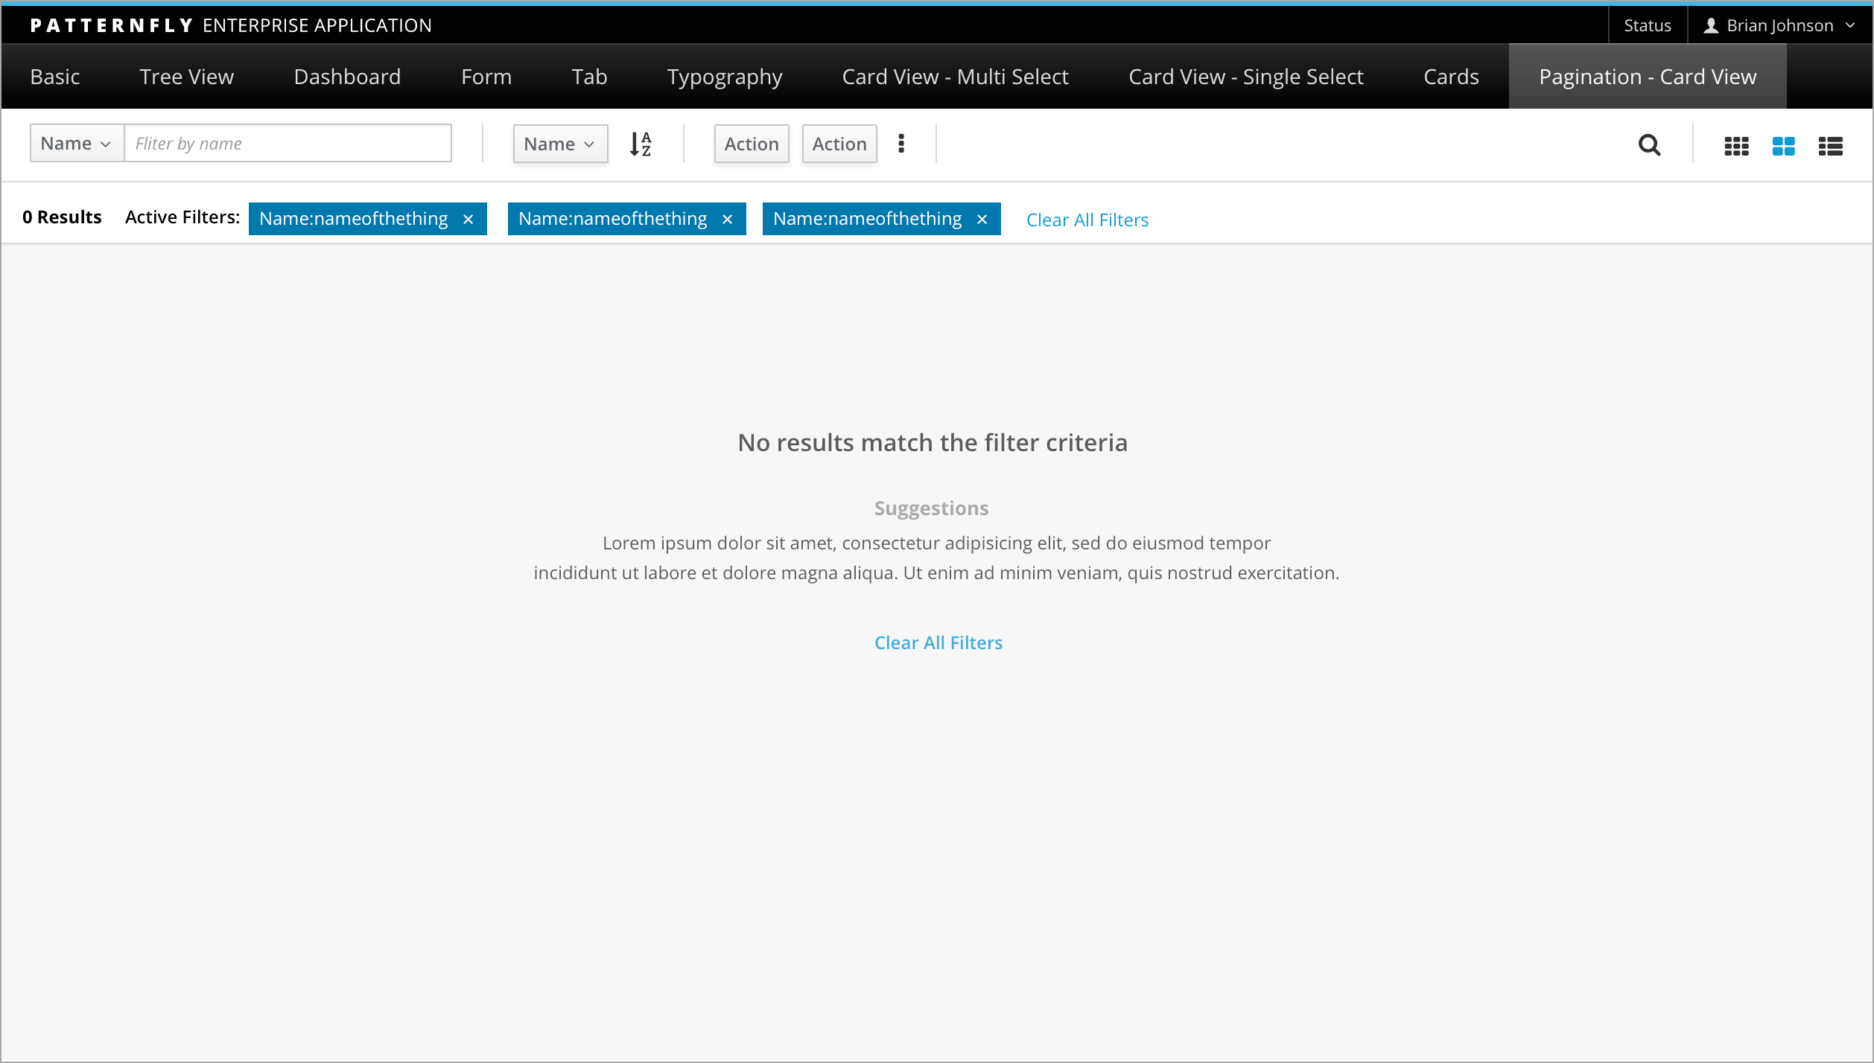Click the first Action button
The width and height of the screenshot is (1874, 1063).
click(751, 144)
